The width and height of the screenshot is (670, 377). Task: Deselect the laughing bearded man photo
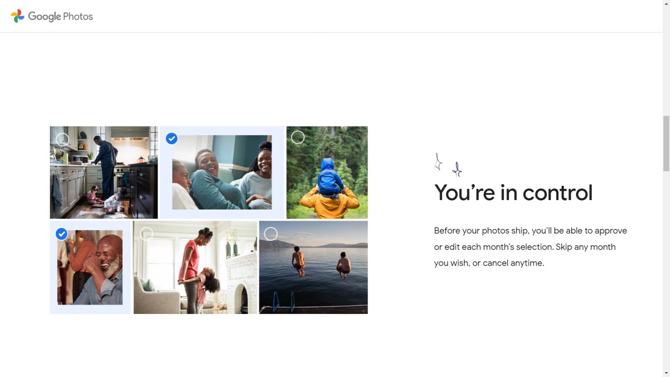pos(62,234)
